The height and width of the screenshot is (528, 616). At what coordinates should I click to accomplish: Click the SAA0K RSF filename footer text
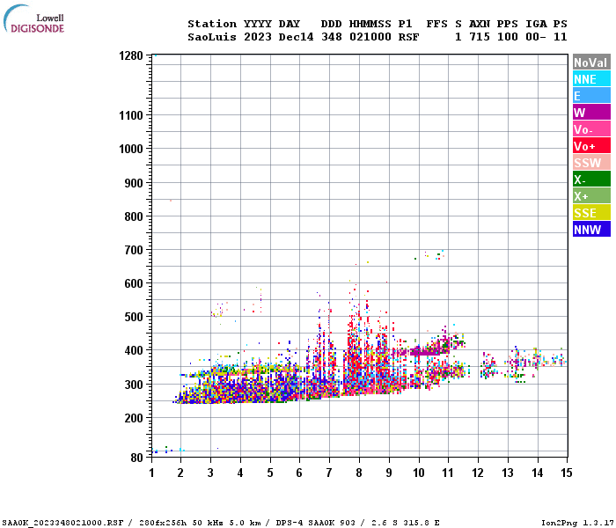tap(62, 523)
